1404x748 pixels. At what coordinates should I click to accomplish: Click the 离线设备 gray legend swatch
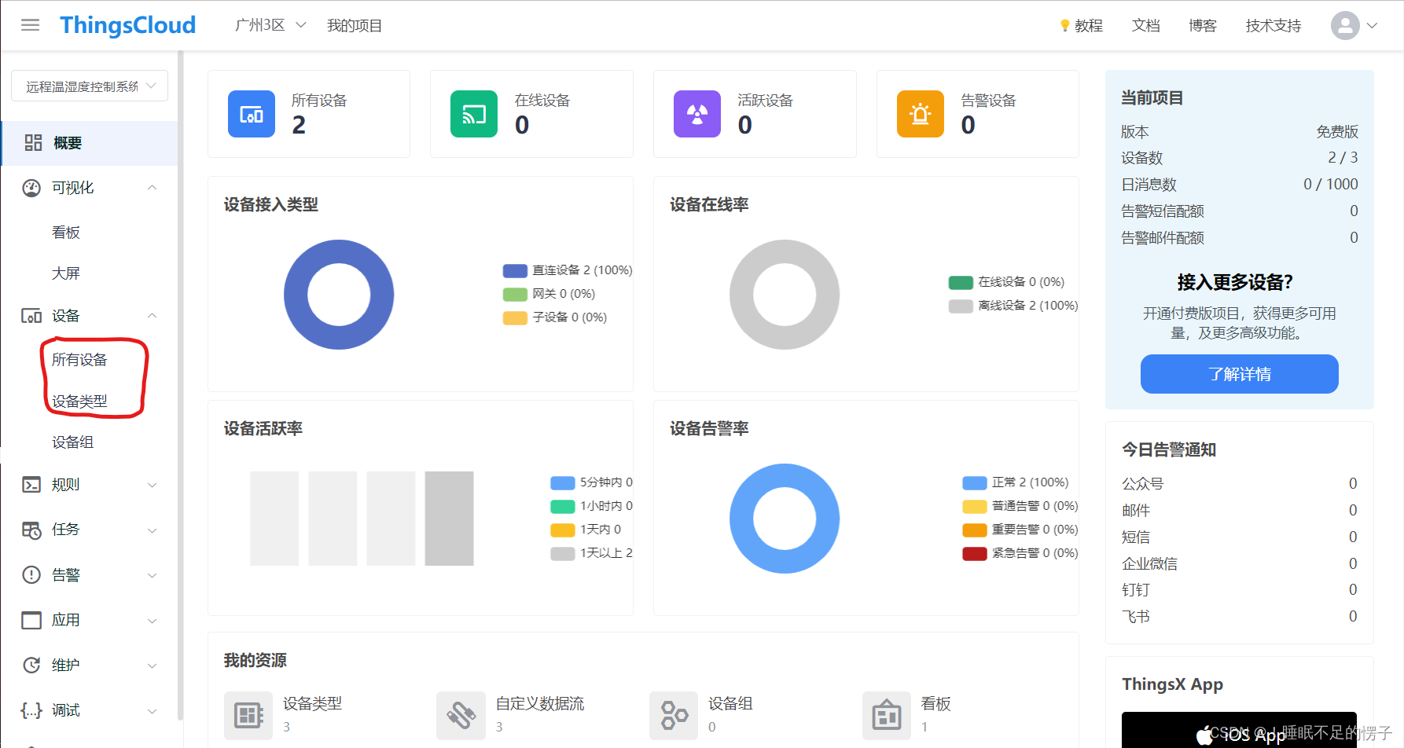(x=961, y=306)
